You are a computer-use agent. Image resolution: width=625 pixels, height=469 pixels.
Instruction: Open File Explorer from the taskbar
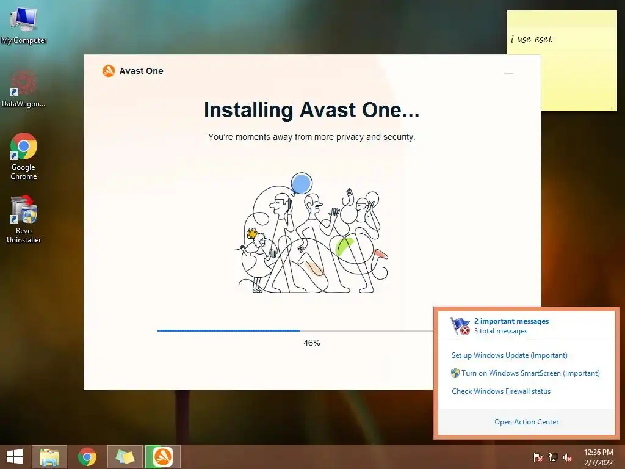[x=49, y=457]
